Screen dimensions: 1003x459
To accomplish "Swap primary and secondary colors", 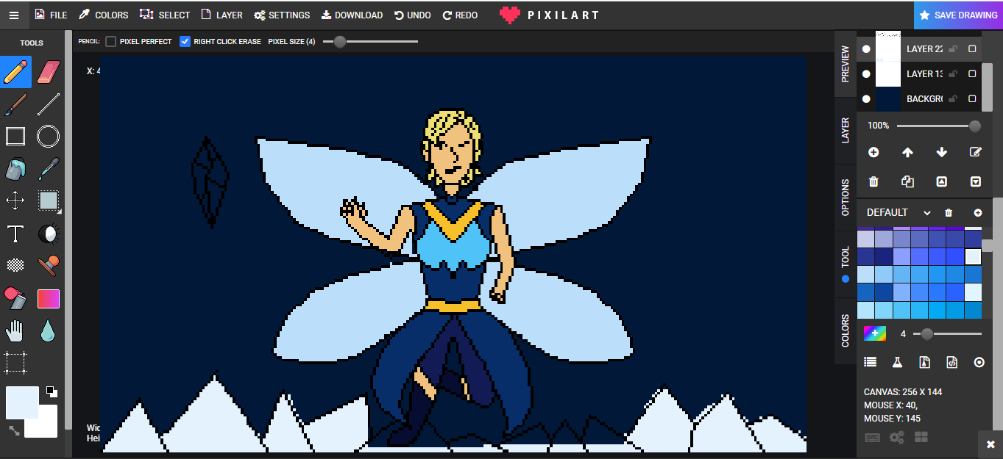I will (x=14, y=430).
